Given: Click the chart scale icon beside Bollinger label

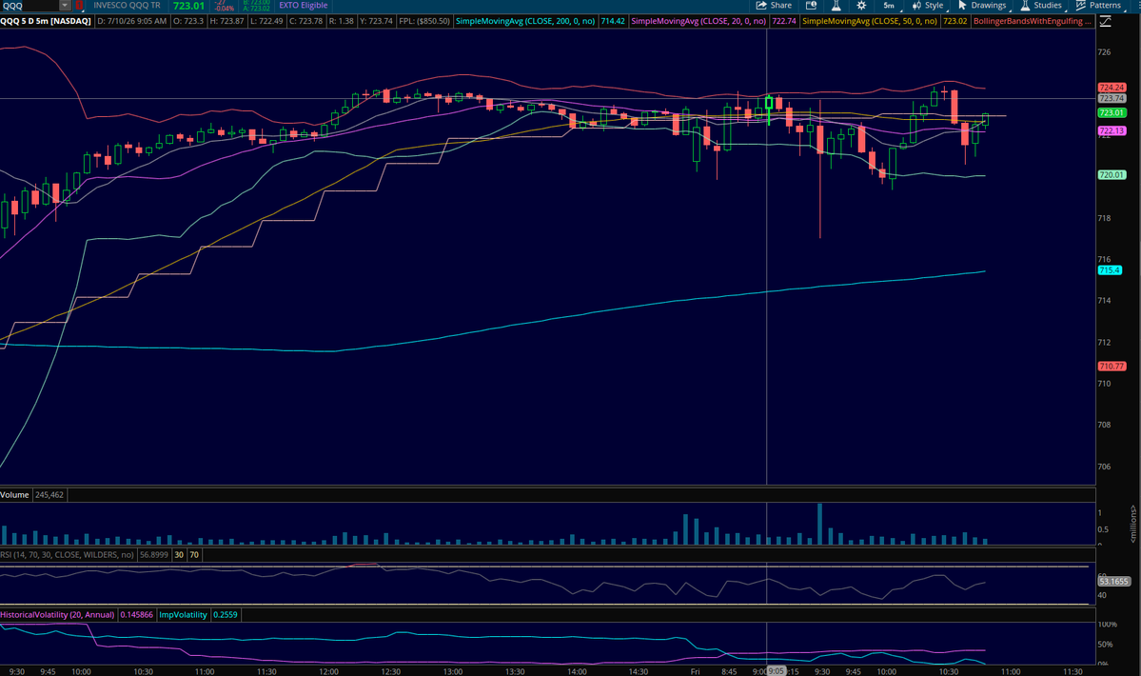Looking at the screenshot, I should (1106, 21).
